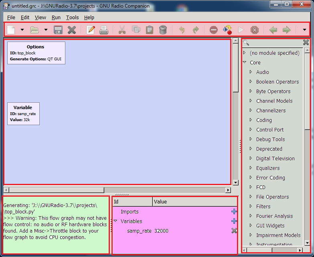Add an import with Imports plus icon

[x=234, y=211]
